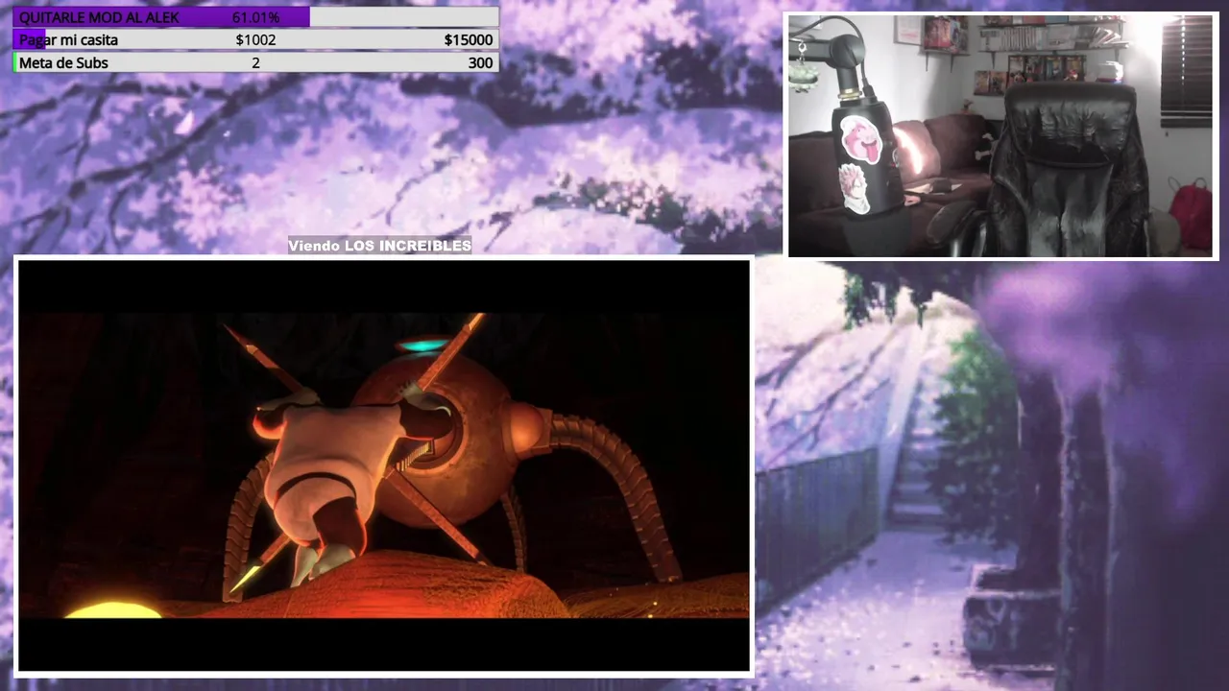Viewport: 1229px width, 691px height.
Task: Click the Meta de Subs goal bar
Action: (x=255, y=62)
